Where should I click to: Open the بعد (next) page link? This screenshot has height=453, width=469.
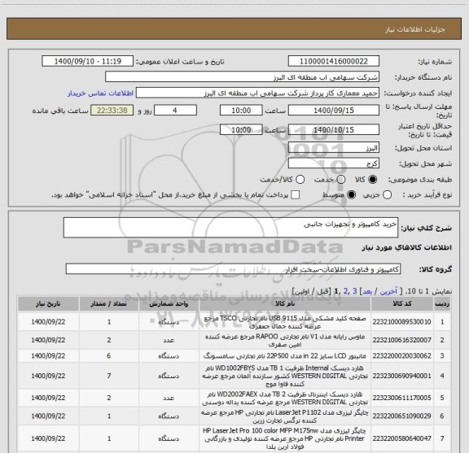[x=367, y=291]
